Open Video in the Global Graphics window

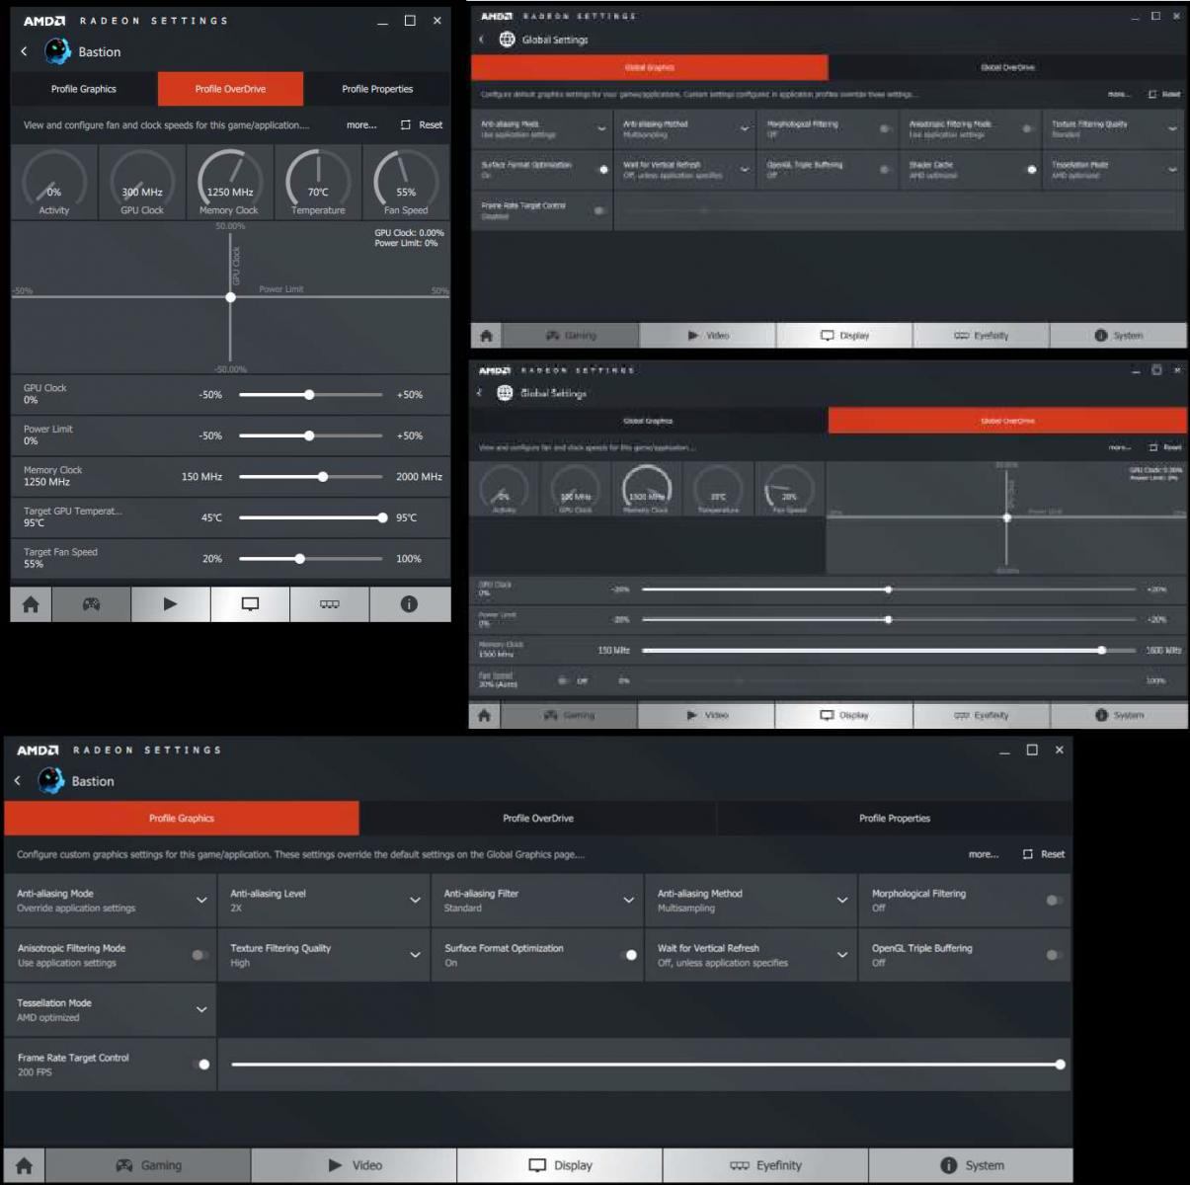(708, 336)
